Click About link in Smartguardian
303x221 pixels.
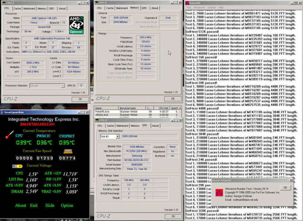pyautogui.click(x=21, y=205)
